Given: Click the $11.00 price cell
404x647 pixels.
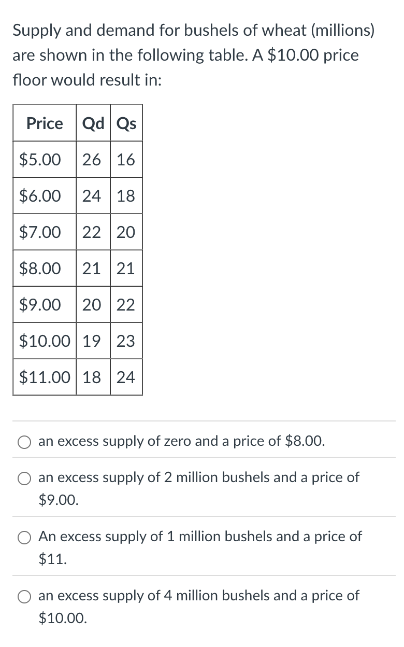Looking at the screenshot, I should 44,377.
